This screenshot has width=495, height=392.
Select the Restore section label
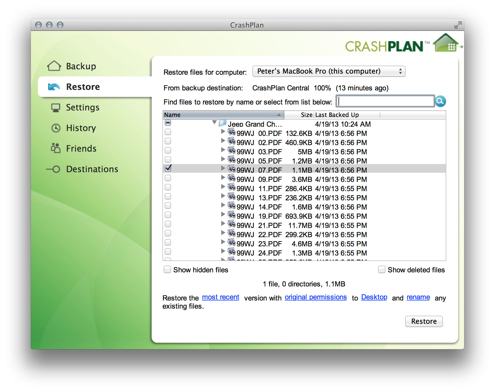point(83,87)
